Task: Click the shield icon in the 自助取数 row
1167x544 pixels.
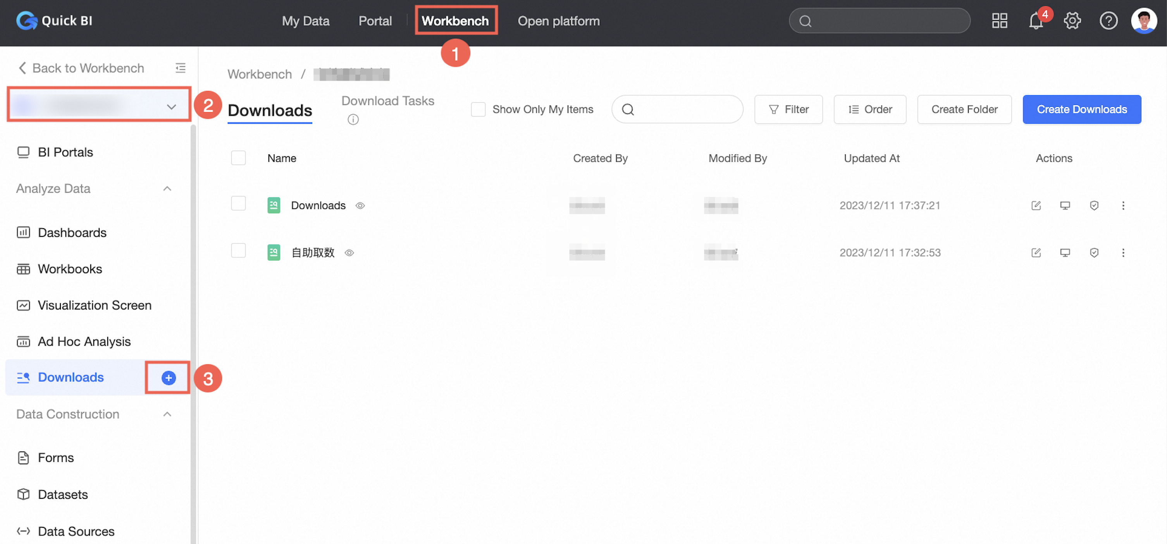Action: coord(1094,253)
